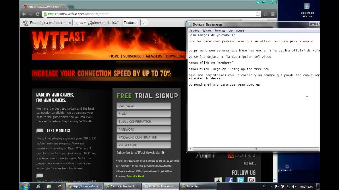Click the Dota 2 game logo
The width and height of the screenshot is (339, 190).
pos(242,155)
